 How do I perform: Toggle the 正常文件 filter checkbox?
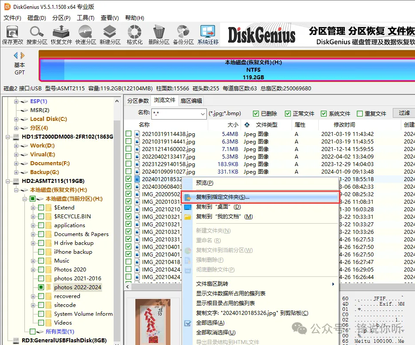[x=288, y=113]
